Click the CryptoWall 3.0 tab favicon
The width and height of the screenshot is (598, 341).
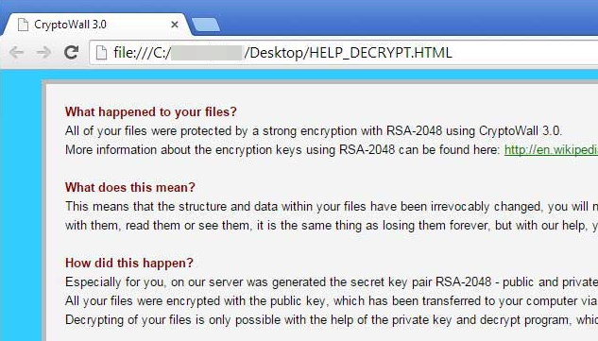coord(23,25)
